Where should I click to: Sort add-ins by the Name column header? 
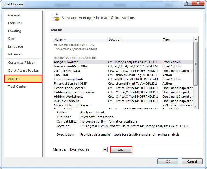pyautogui.click(x=80, y=40)
